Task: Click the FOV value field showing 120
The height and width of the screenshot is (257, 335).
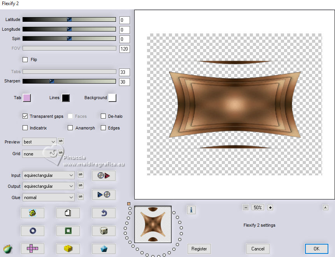Action: tap(125, 49)
